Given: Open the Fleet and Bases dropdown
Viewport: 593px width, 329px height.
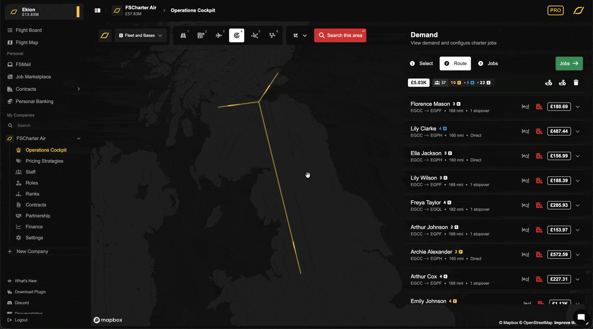Looking at the screenshot, I should click(140, 36).
